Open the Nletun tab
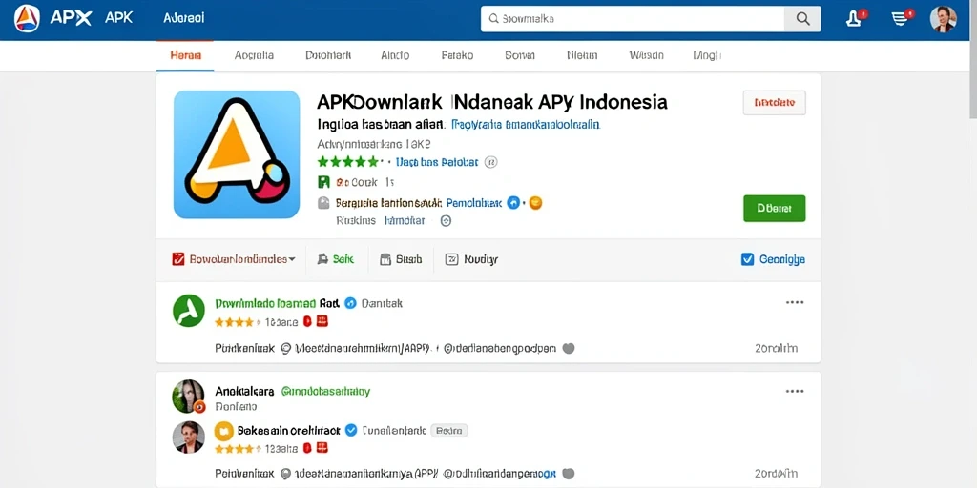Viewport: 977px width, 488px height. pyautogui.click(x=582, y=55)
